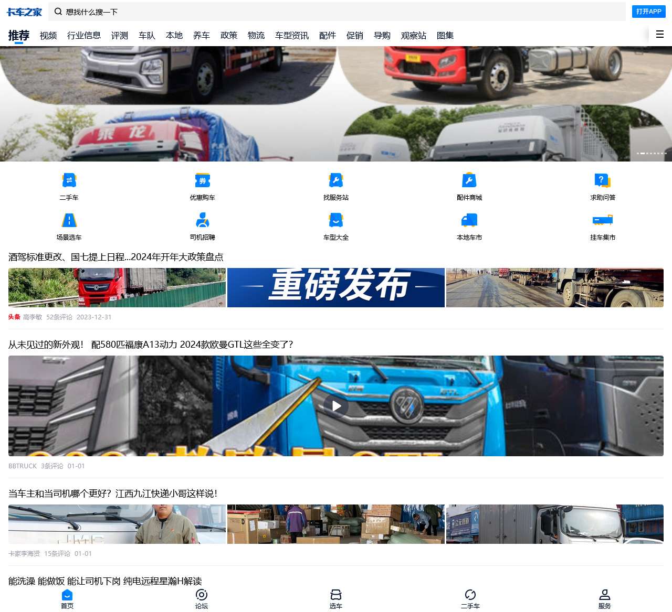The height and width of the screenshot is (612, 672).
Task: Click the 52条评论 comment count
Action: tap(59, 317)
